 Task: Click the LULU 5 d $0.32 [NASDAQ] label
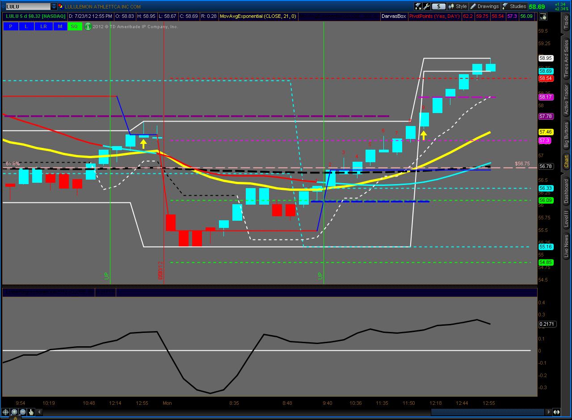36,17
